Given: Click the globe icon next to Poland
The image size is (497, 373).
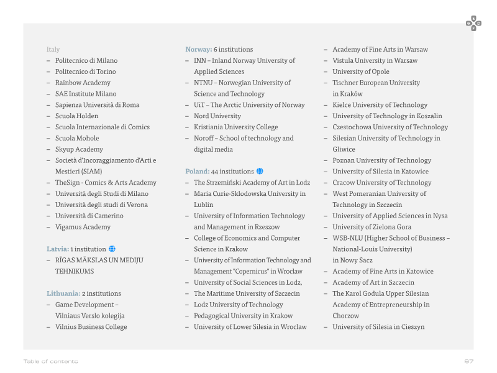Looking at the screenshot, I should click(260, 172).
